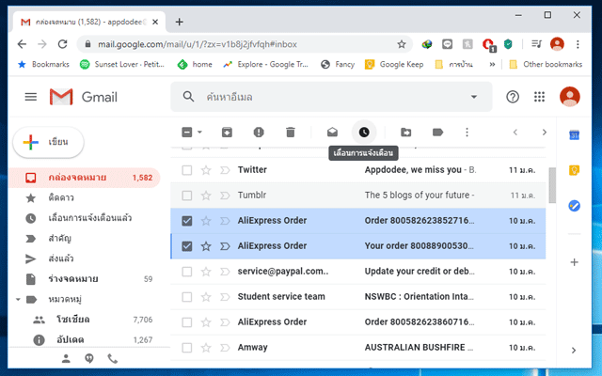This screenshot has width=602, height=376.
Task: Click the Compose button
Action: coord(48,142)
